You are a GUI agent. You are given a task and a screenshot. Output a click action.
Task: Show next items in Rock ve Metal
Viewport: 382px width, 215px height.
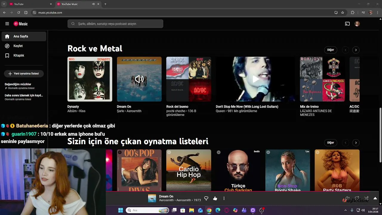pyautogui.click(x=356, y=50)
